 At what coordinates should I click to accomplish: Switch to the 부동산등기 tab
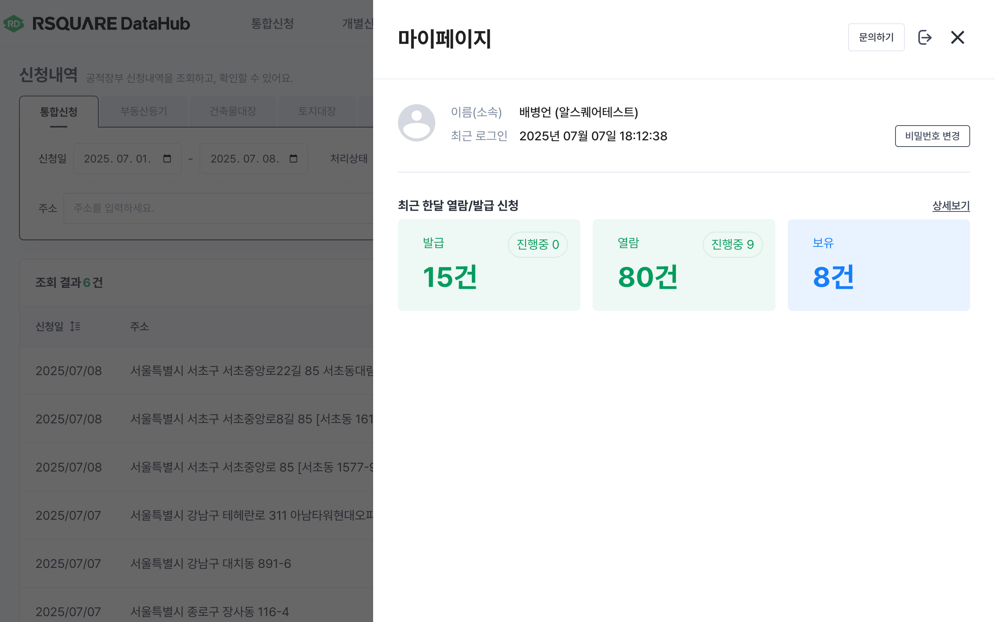pyautogui.click(x=143, y=112)
